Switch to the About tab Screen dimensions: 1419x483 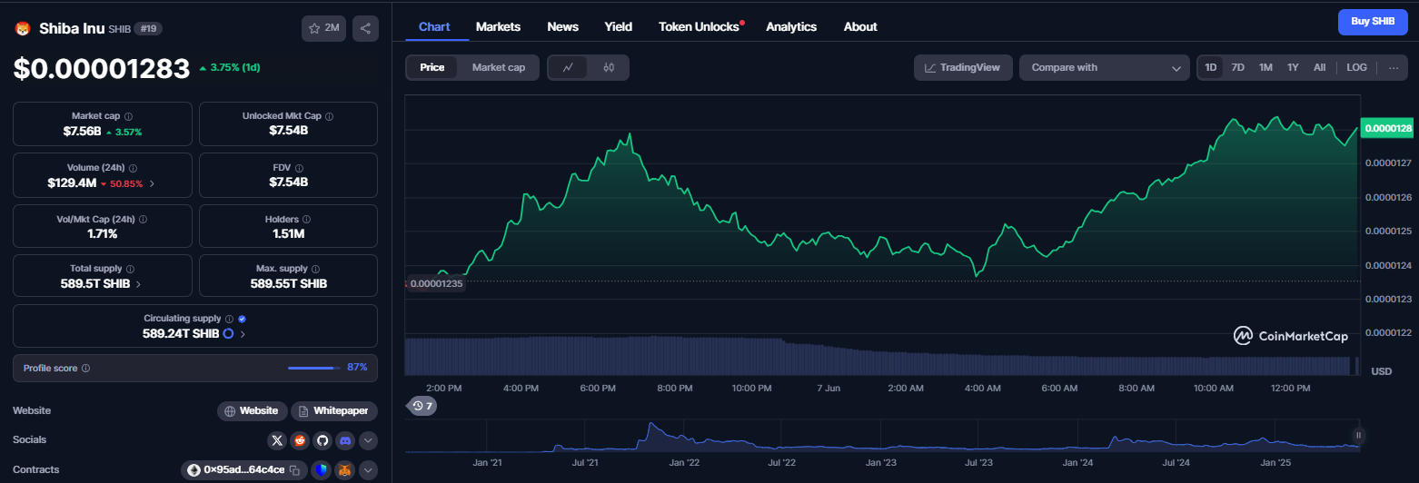pos(860,26)
